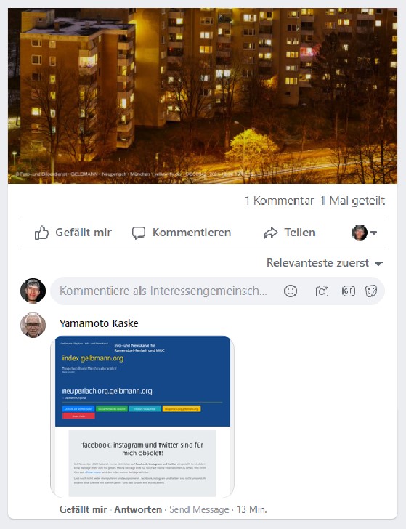Open the gelbmann.org screenshot in comment
The image size is (406, 529).
[x=142, y=416]
